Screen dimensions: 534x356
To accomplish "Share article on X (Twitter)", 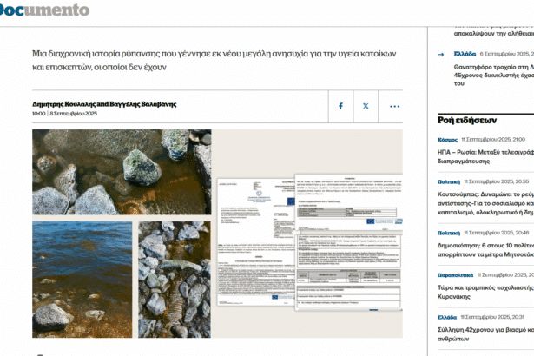I will tap(366, 106).
